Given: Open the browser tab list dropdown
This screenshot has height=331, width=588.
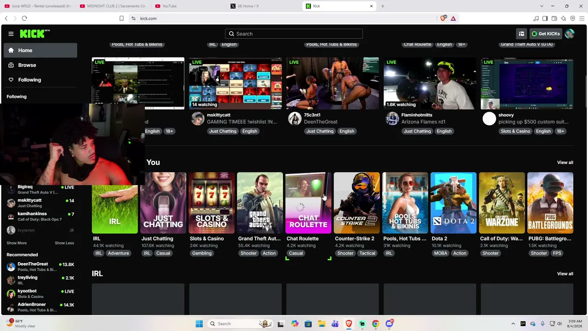Looking at the screenshot, I should [542, 6].
